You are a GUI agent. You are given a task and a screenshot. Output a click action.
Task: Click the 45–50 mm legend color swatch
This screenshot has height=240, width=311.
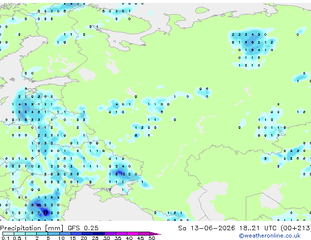pos(144,234)
